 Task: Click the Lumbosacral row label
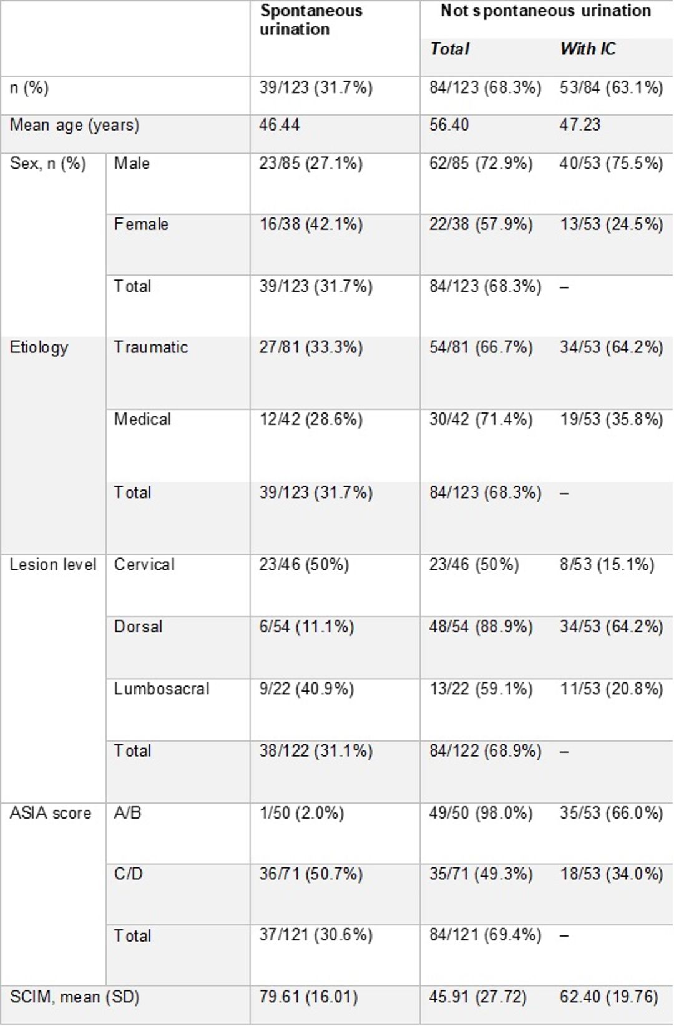[x=162, y=689]
